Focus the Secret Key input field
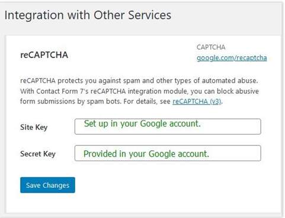Screen dimensions: 285x218 (168, 153)
